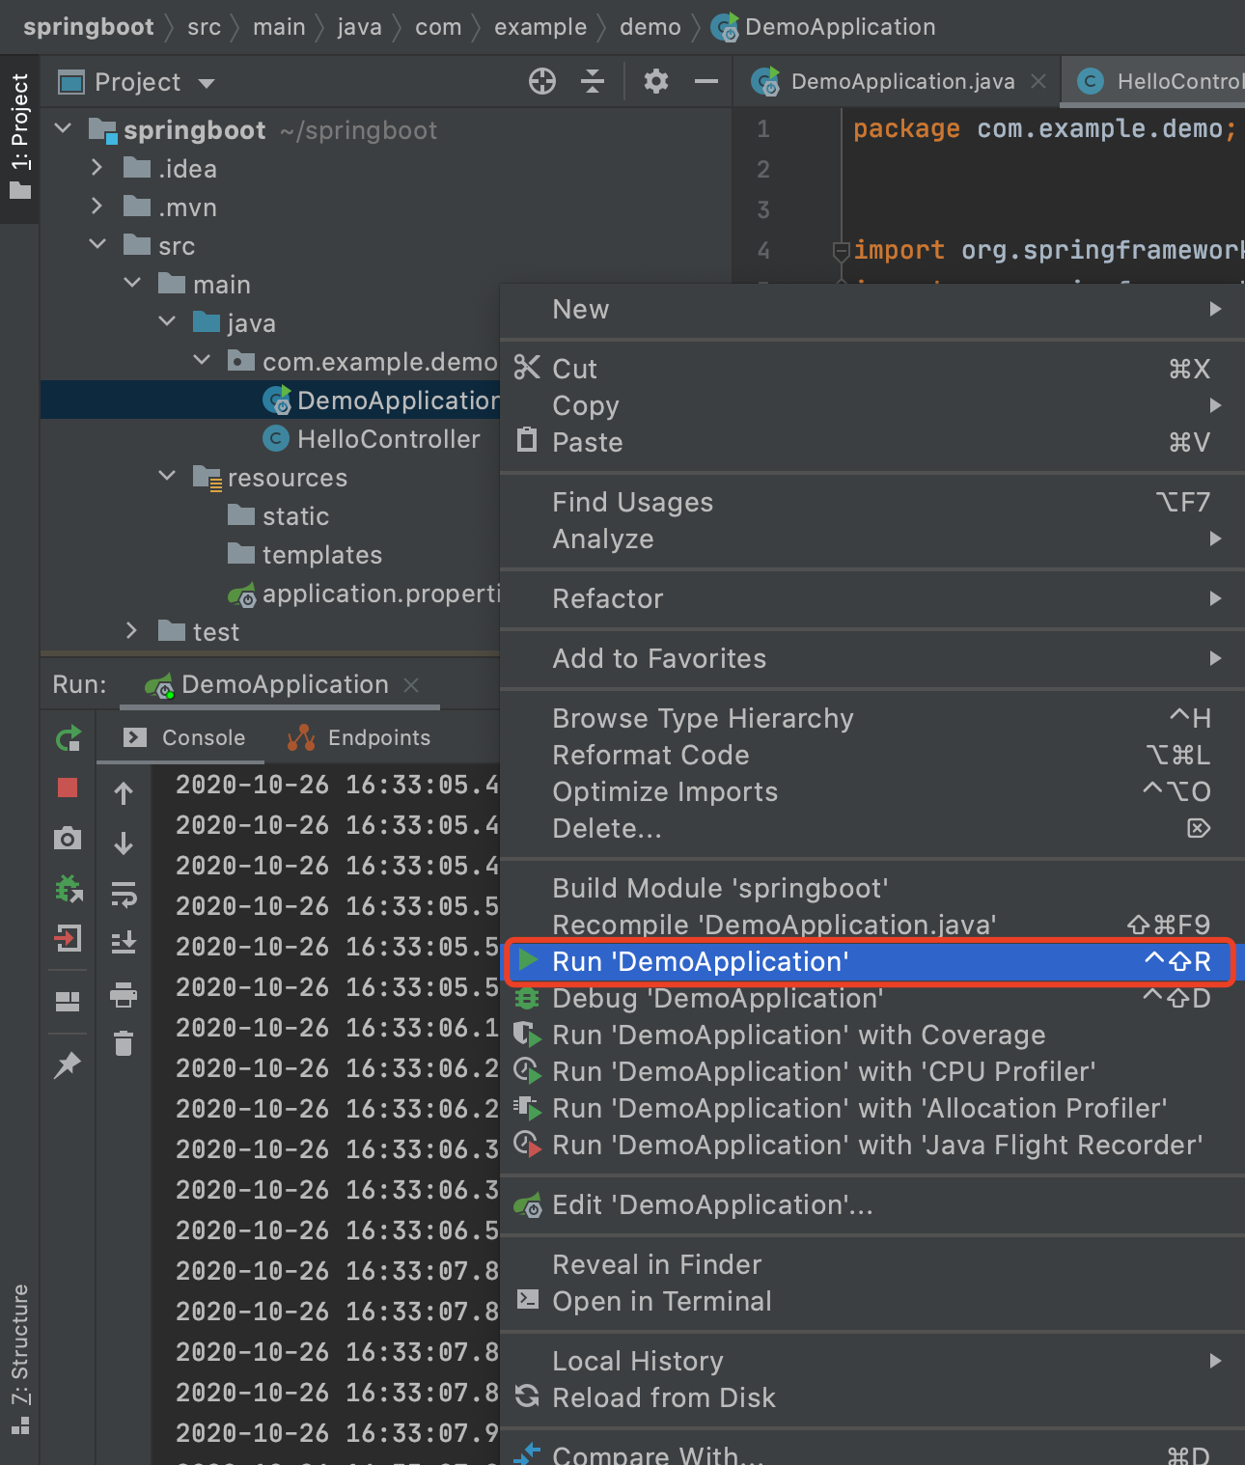1245x1465 pixels.
Task: Click the springboot breadcrumb
Action: 88,27
